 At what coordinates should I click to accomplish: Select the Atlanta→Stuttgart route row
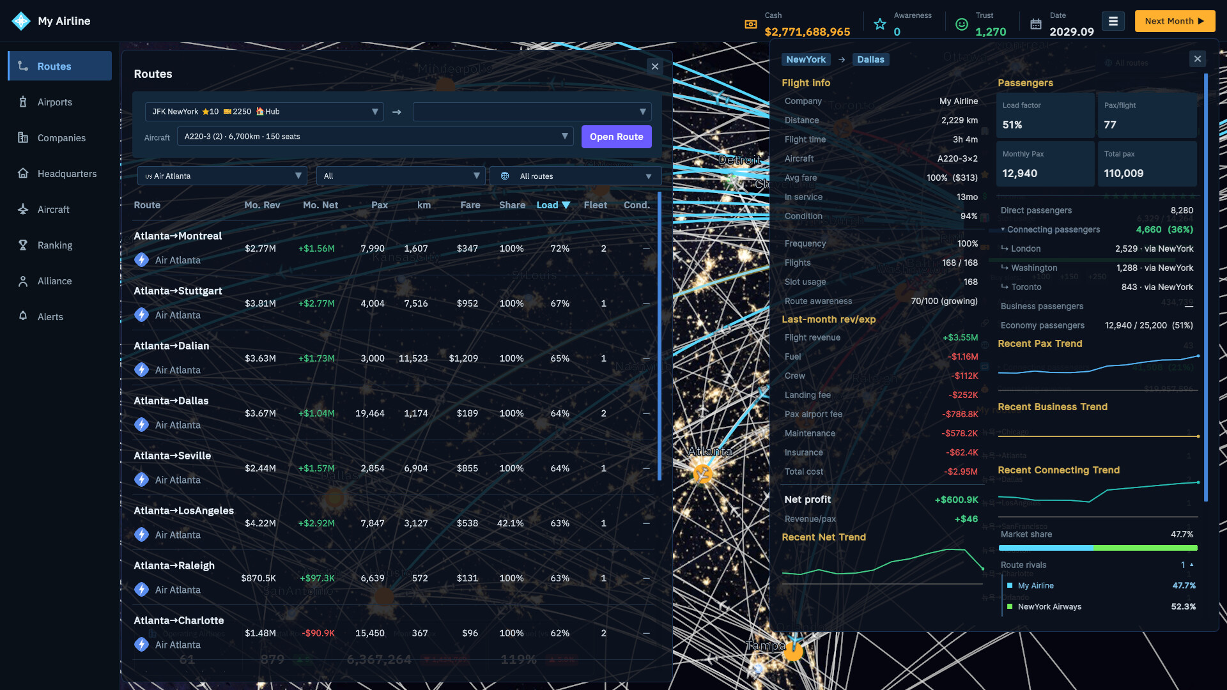(393, 303)
